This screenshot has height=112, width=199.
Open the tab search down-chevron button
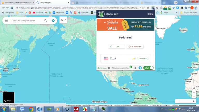[x=176, y=3]
